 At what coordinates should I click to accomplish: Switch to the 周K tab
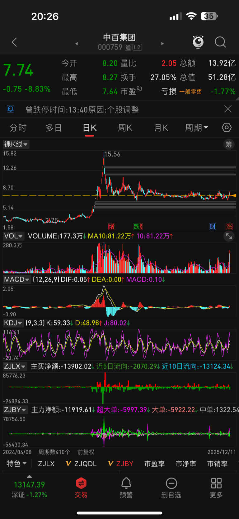point(125,127)
